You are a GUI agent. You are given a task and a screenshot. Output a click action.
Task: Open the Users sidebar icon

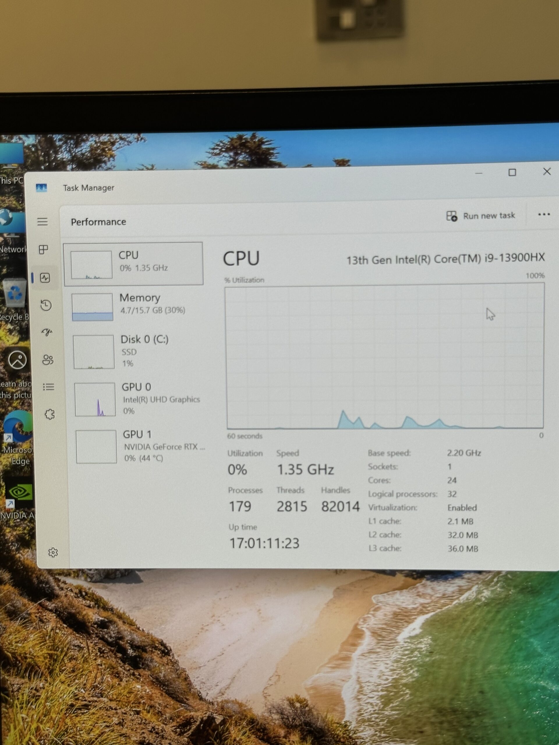point(48,360)
